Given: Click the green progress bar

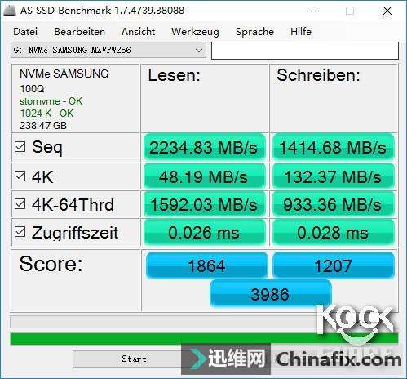Looking at the screenshot, I should [204, 339].
